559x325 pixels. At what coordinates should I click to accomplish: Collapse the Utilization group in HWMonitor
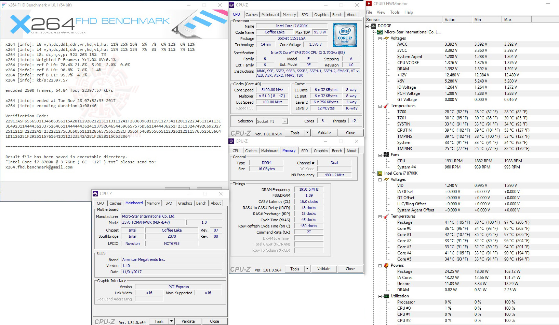click(x=380, y=296)
